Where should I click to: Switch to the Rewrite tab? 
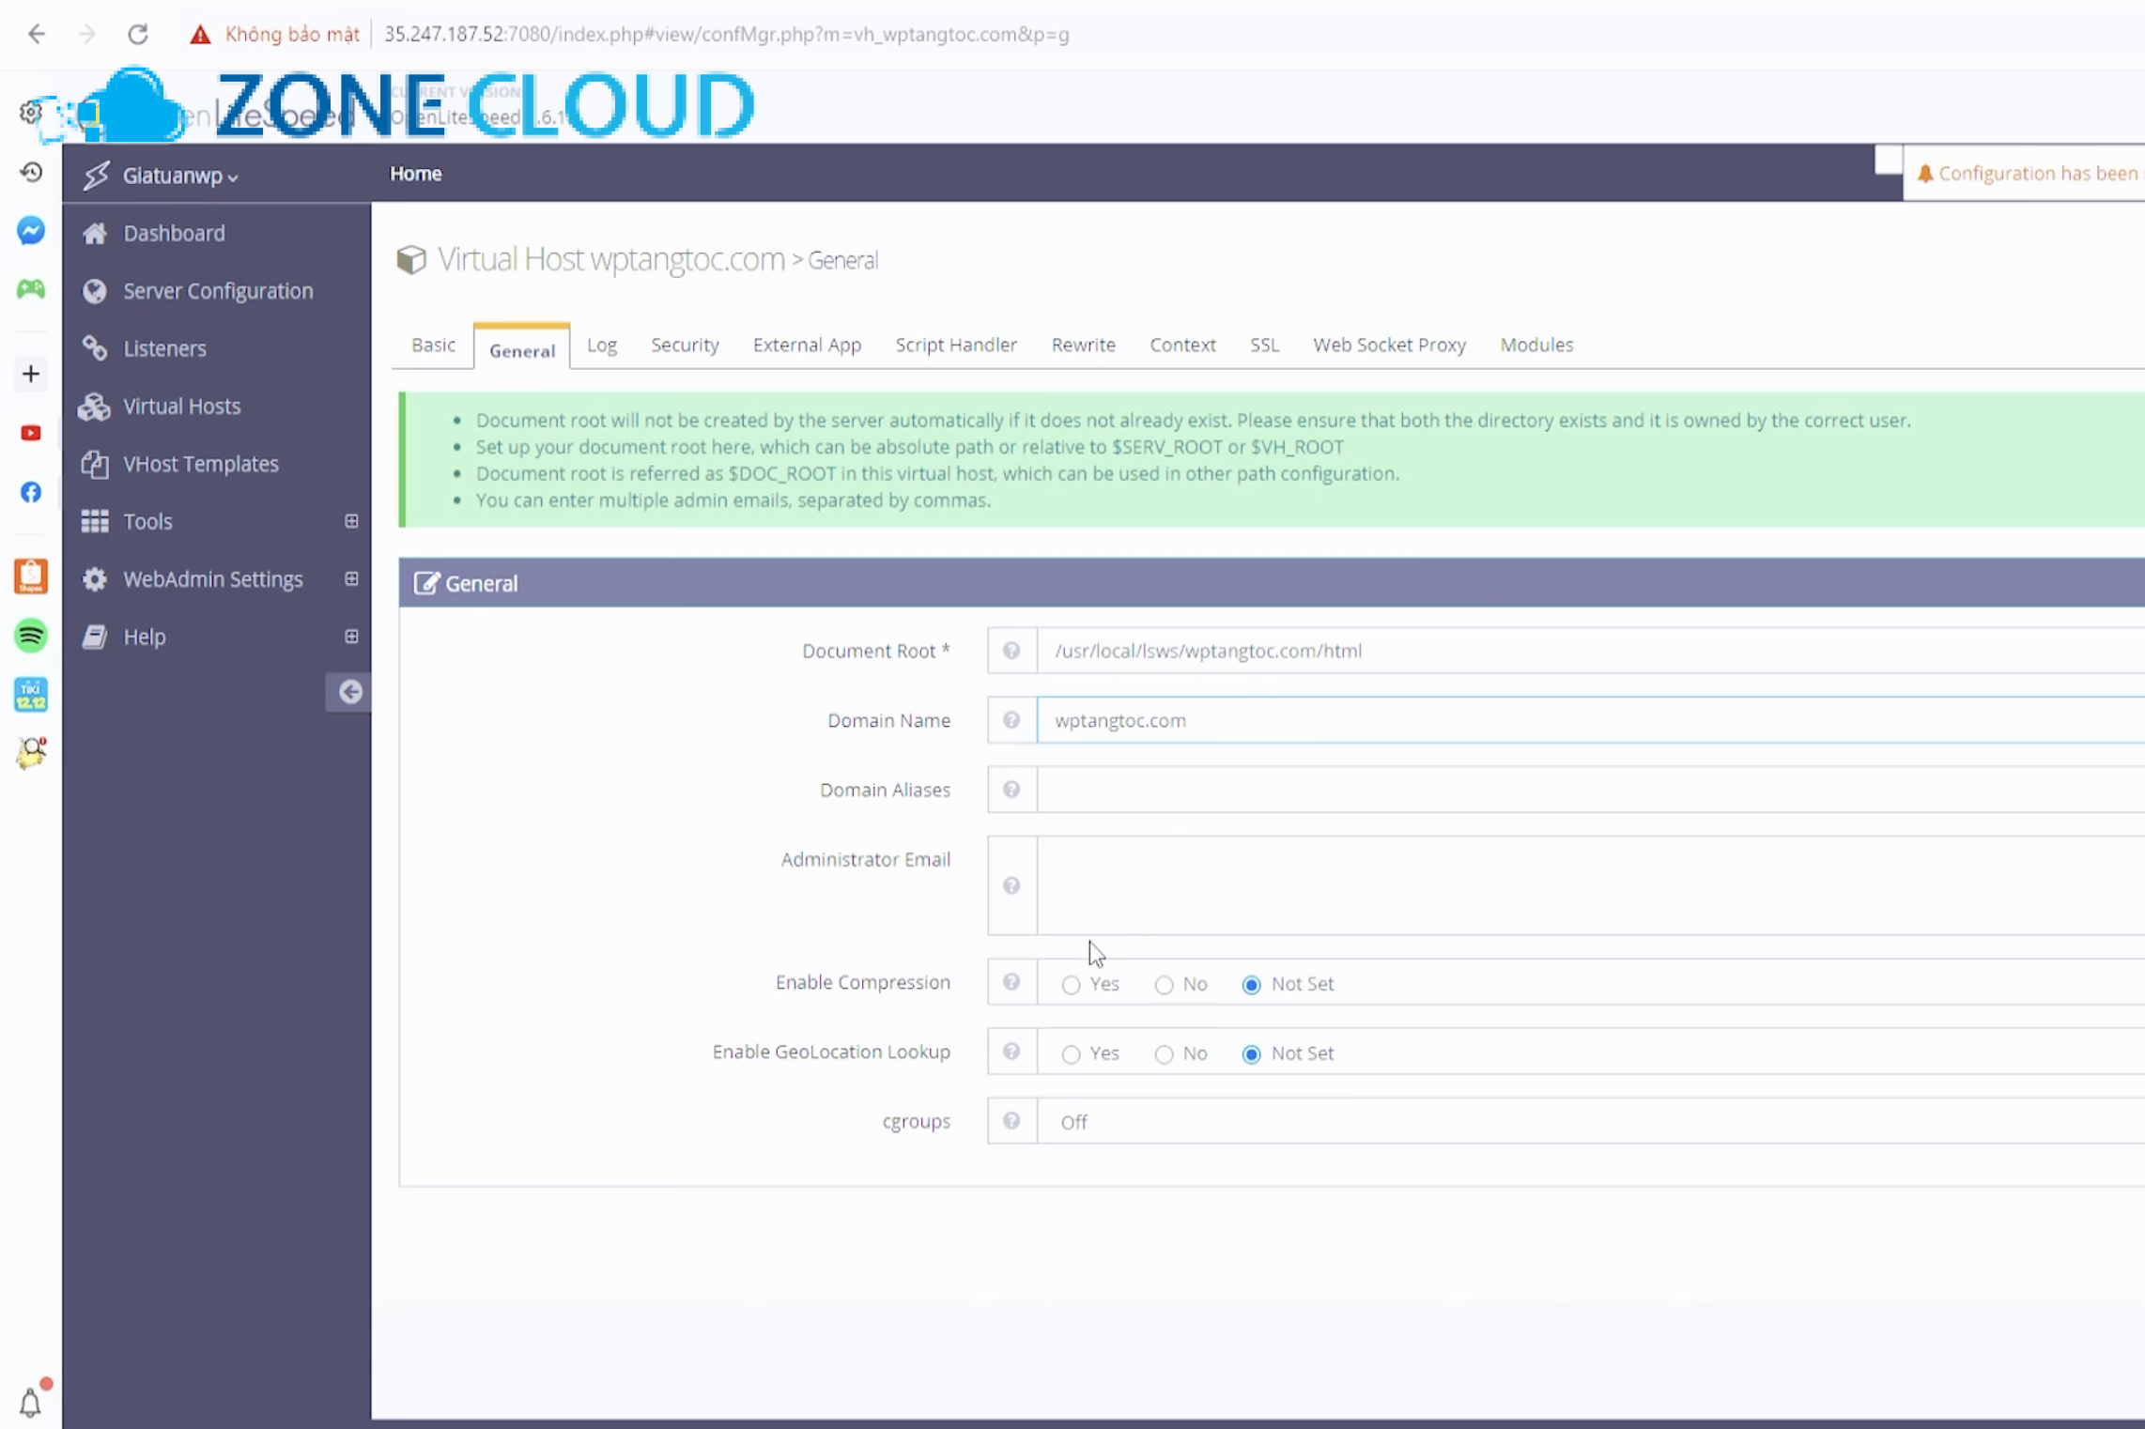tap(1083, 346)
